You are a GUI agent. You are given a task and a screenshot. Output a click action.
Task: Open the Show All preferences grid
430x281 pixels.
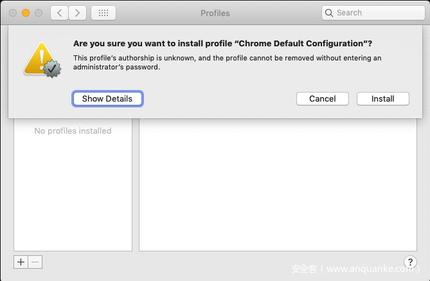[103, 13]
